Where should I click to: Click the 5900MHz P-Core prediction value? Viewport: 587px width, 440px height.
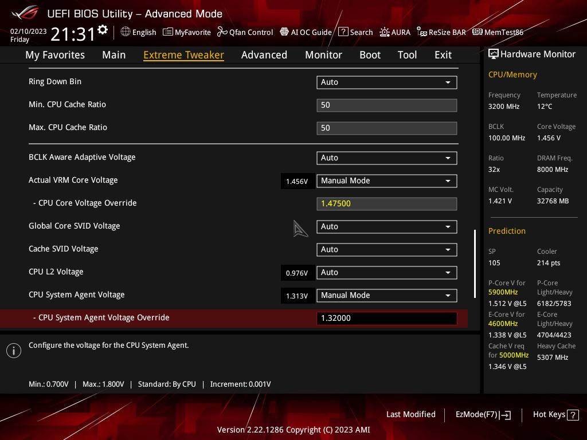pos(503,292)
